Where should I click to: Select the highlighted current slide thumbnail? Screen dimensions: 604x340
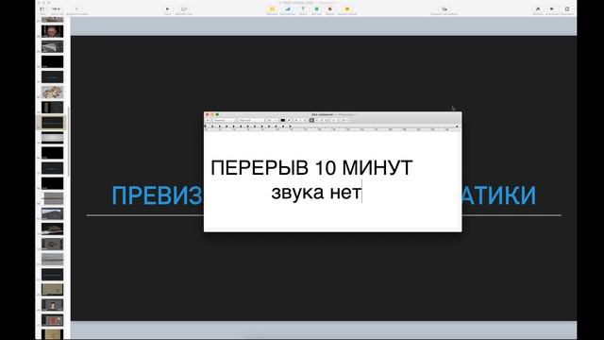click(x=53, y=123)
